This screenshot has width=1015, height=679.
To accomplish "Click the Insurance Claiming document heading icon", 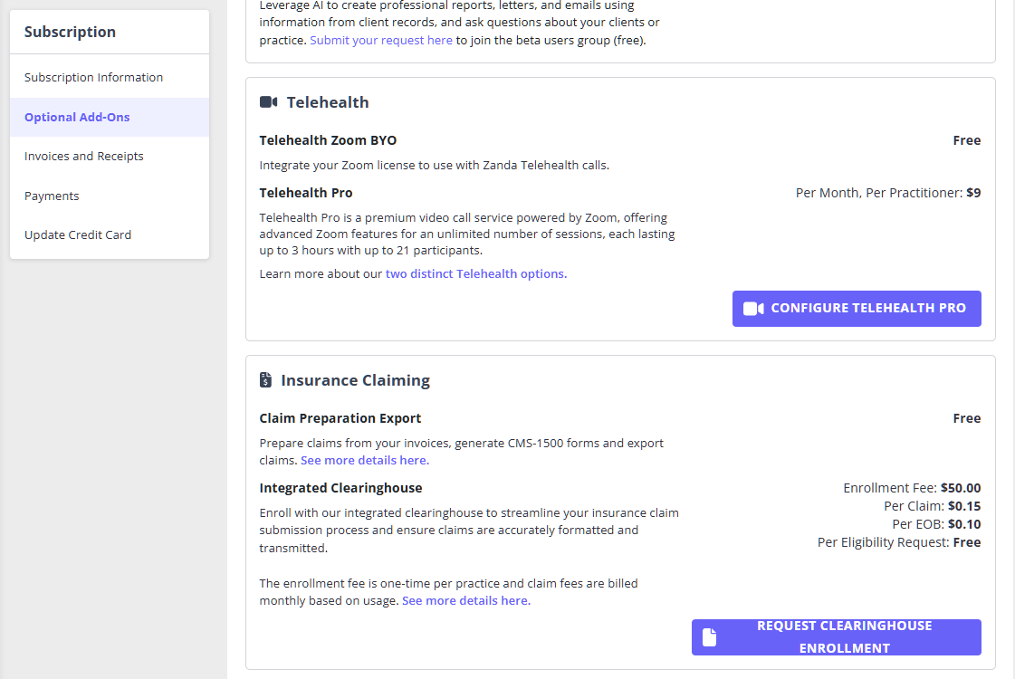I will click(265, 380).
